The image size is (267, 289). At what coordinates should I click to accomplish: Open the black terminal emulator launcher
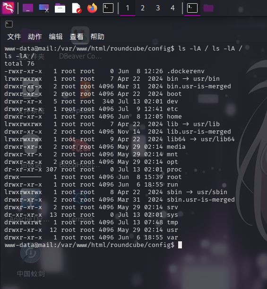point(108,8)
